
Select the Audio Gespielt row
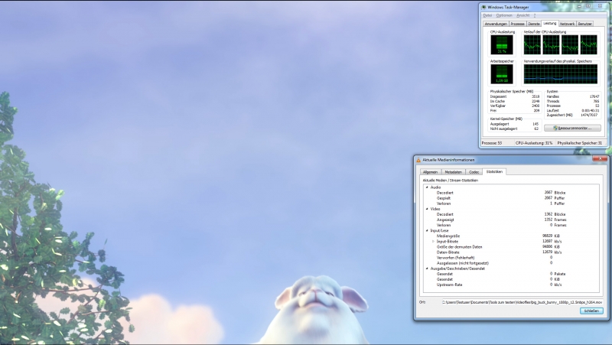coord(511,198)
